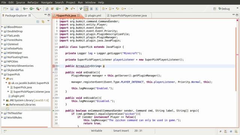Click the Open Perspective icon
This screenshot has height=135, width=240.
[x=214, y=9]
